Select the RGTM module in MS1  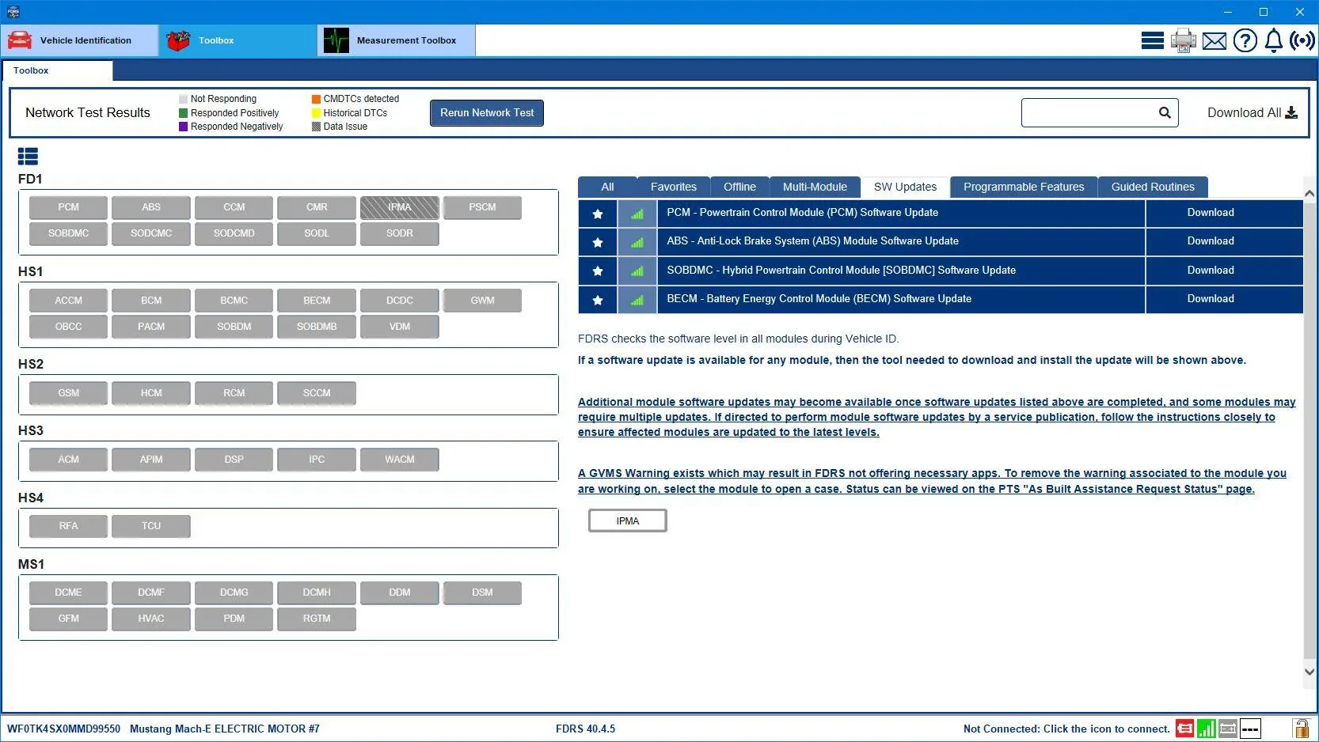317,619
